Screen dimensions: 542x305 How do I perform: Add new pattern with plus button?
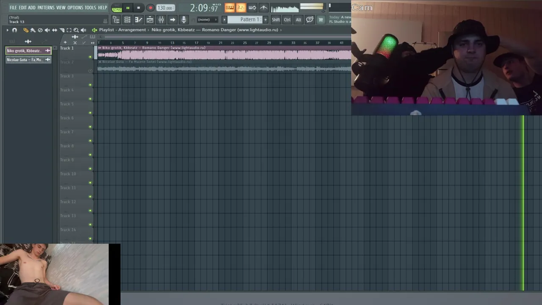pyautogui.click(x=265, y=19)
